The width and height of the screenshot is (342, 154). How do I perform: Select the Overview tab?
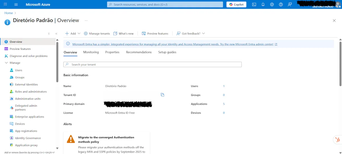coord(70,52)
